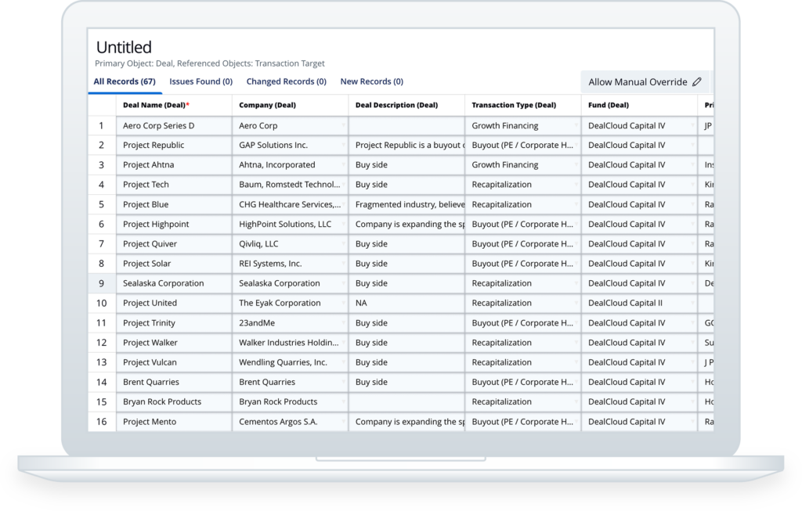Select the "GAP Solutions Inc." company cell
The width and height of the screenshot is (802, 511).
[291, 145]
